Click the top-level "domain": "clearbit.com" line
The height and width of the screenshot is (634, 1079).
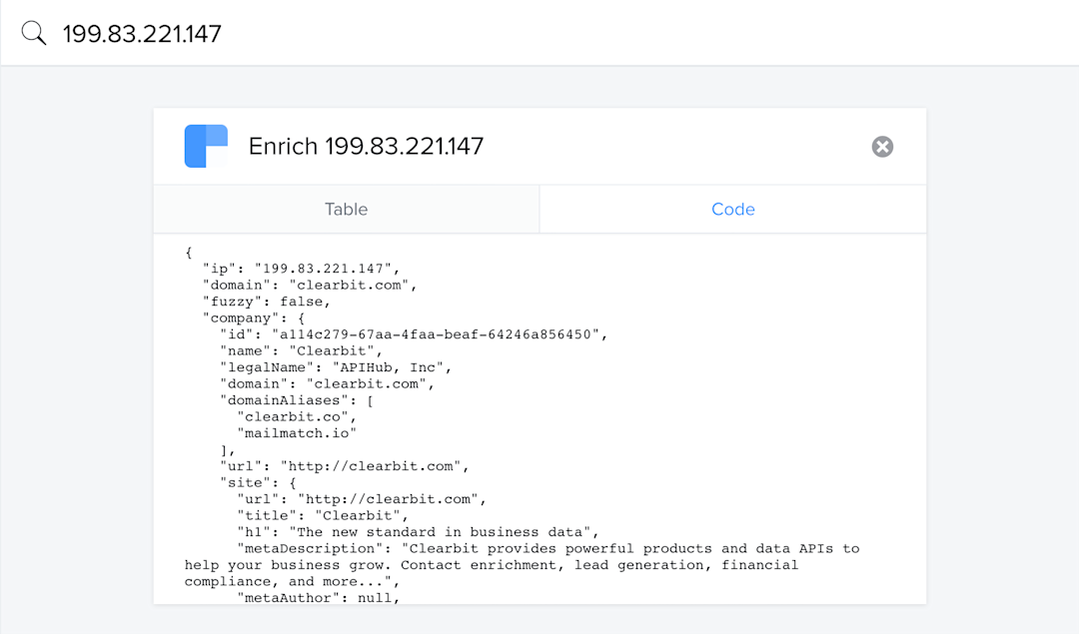coord(310,286)
